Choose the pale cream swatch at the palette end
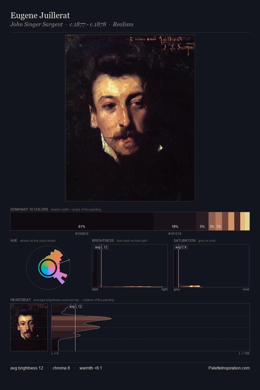260x390 pixels. (247, 221)
